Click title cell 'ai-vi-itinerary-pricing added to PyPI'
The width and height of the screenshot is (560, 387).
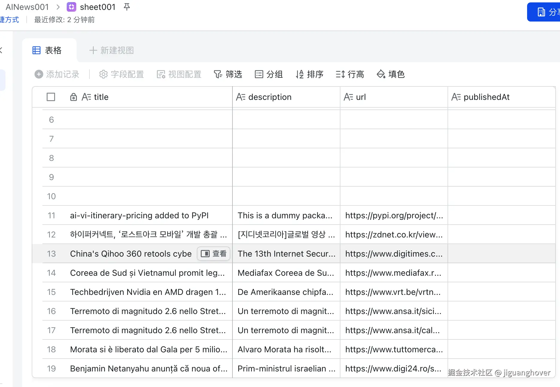(x=148, y=215)
